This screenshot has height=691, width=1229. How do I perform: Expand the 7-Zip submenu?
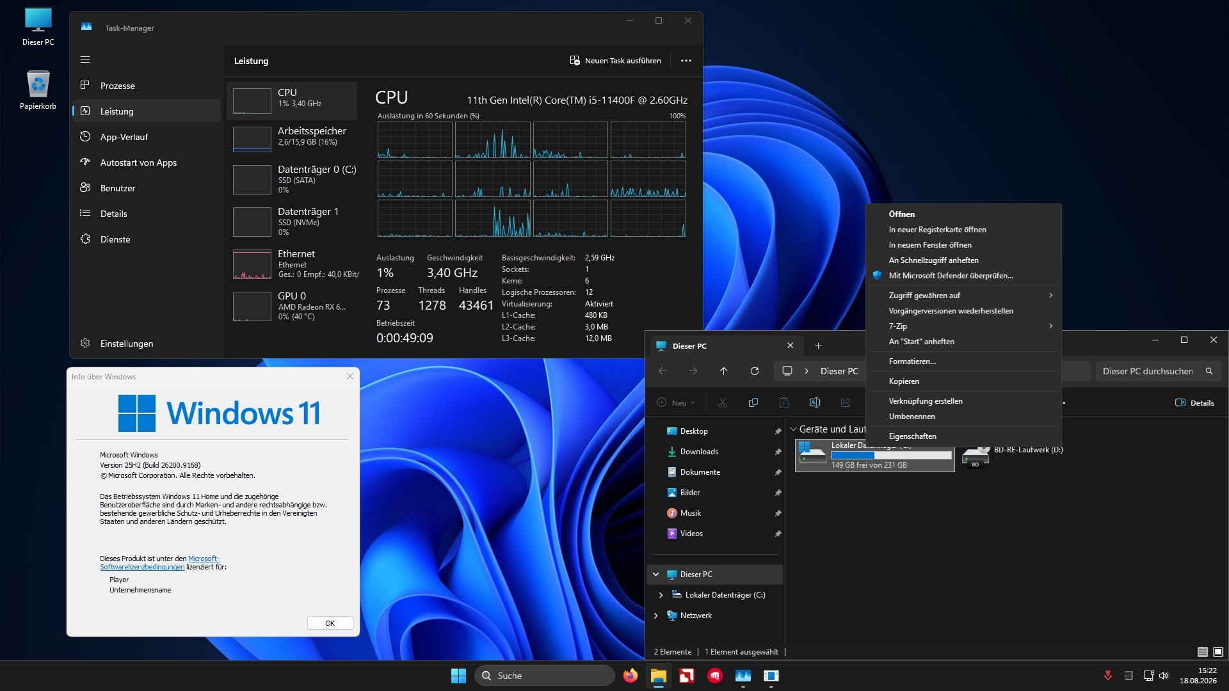pos(963,326)
